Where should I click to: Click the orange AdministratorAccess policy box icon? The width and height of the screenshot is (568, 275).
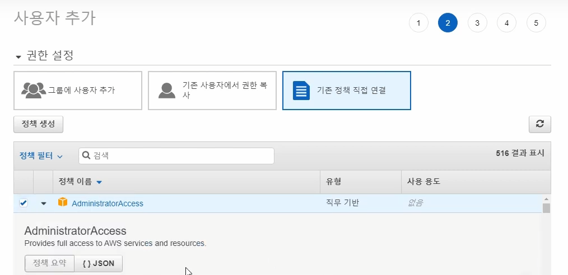pos(63,202)
